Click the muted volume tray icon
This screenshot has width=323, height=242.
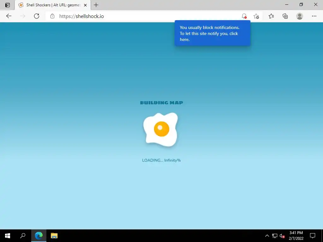[x=282, y=236]
